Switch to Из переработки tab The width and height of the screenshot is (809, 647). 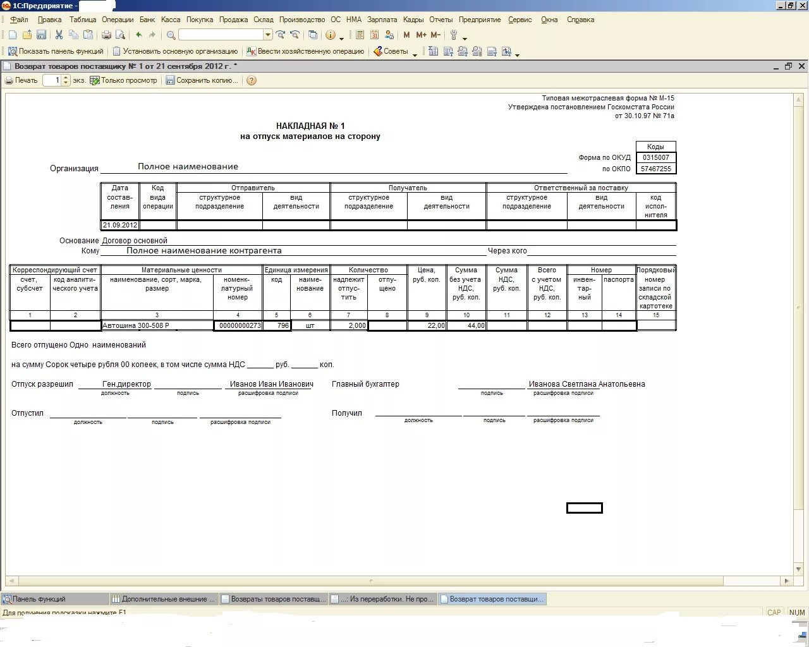pos(383,599)
